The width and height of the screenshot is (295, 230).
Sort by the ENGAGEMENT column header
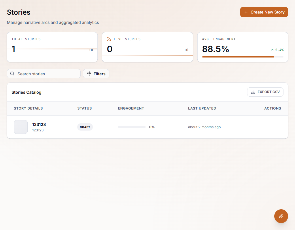131,108
